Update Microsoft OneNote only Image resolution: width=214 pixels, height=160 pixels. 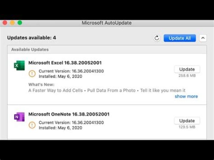point(187,121)
